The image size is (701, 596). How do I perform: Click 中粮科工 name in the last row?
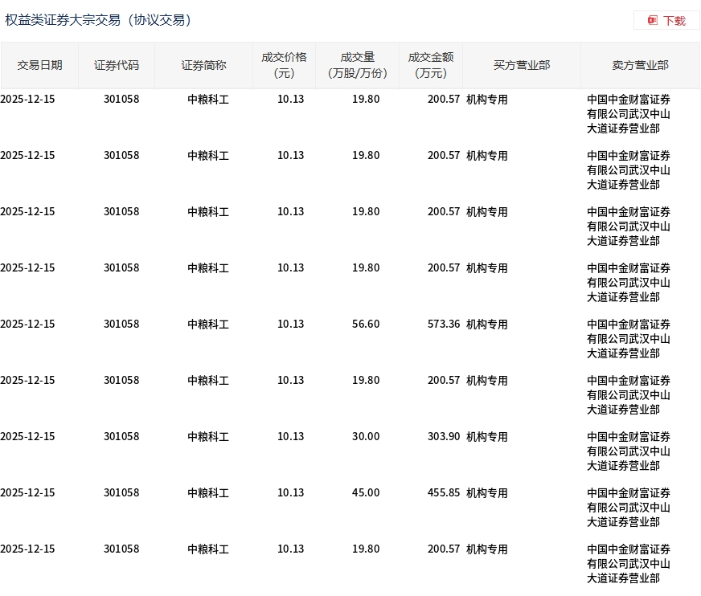pyautogui.click(x=208, y=549)
